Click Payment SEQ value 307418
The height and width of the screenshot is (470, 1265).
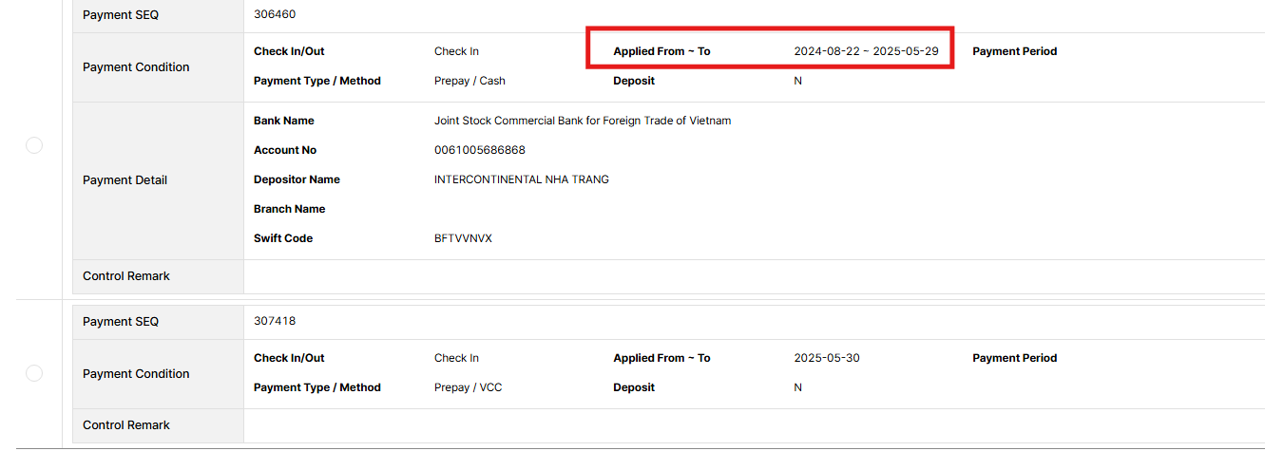pos(275,322)
